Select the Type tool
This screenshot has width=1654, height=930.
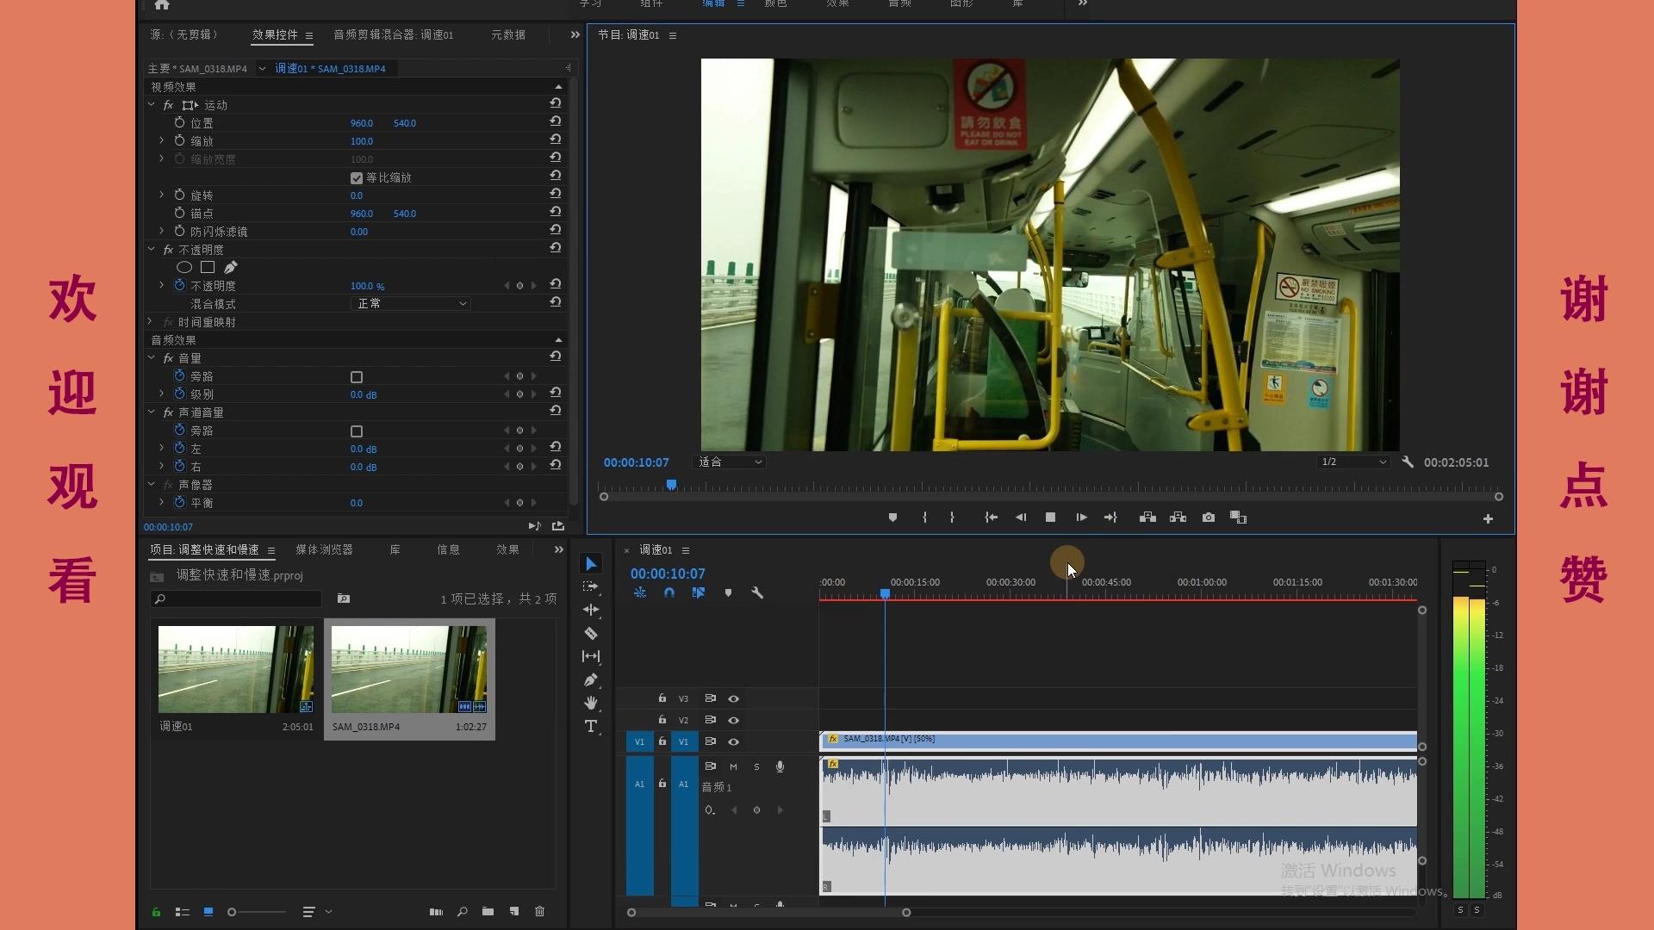pos(591,727)
